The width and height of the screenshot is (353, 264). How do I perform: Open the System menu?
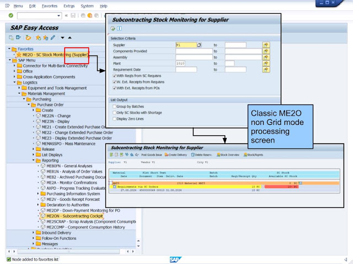pyautogui.click(x=87, y=6)
